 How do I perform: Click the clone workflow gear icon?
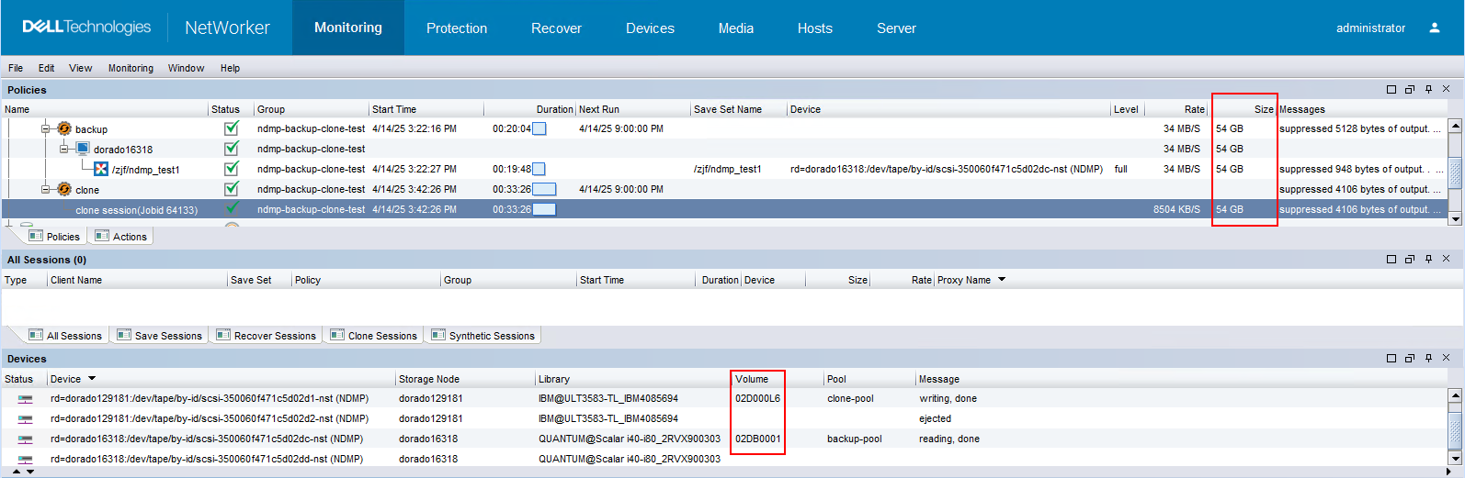point(64,189)
